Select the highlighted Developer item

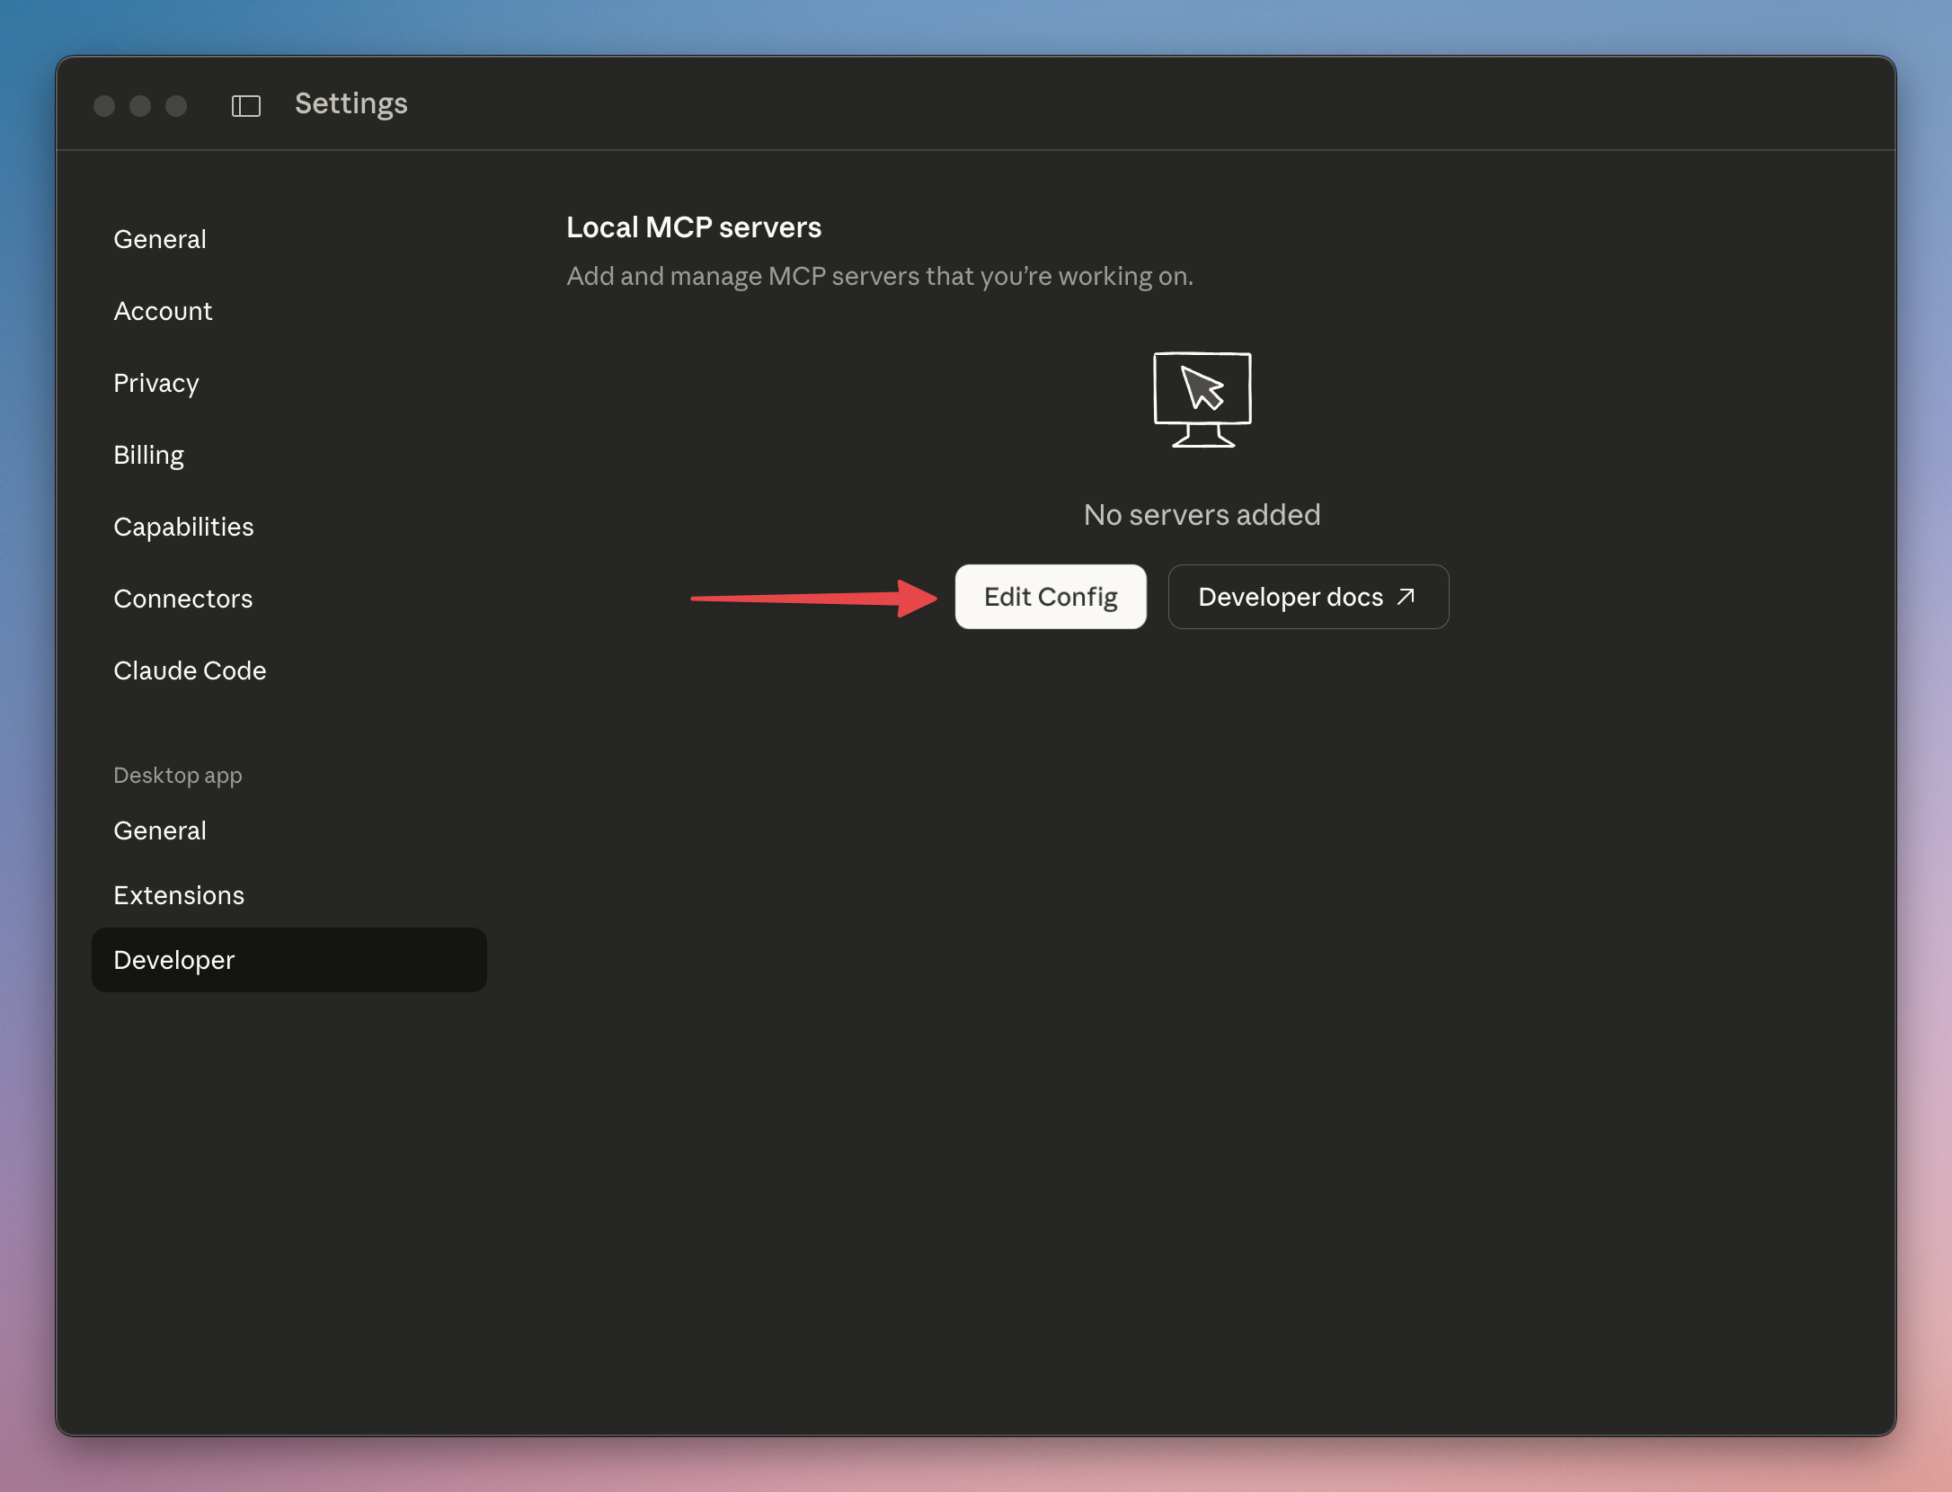(x=288, y=960)
